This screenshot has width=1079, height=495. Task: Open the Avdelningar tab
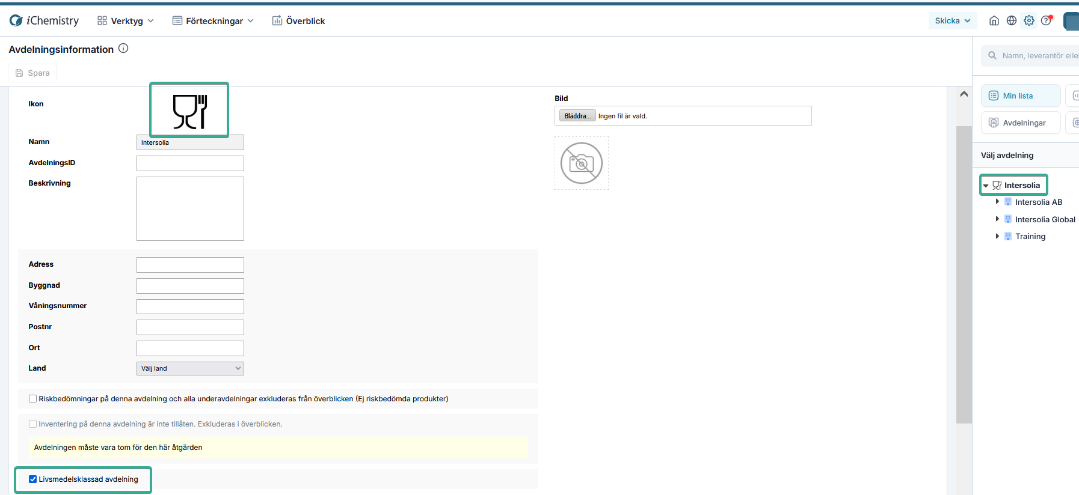[x=1021, y=123]
